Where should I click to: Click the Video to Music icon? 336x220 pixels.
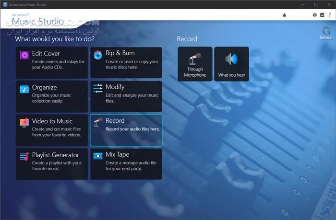[24, 123]
